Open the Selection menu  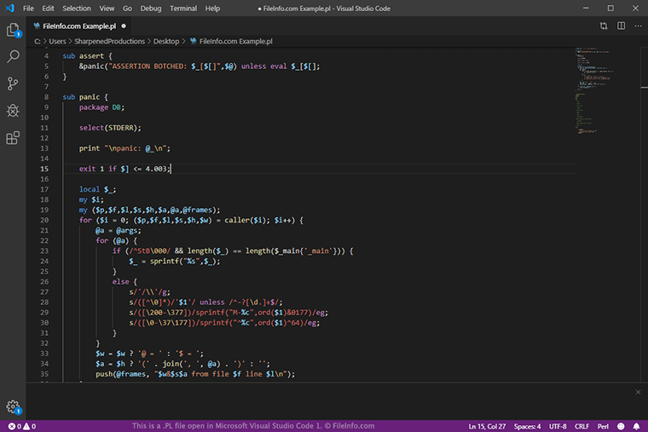click(x=76, y=8)
